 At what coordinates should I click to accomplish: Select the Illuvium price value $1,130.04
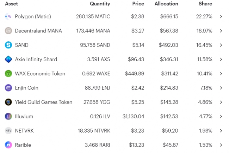pos(133,116)
